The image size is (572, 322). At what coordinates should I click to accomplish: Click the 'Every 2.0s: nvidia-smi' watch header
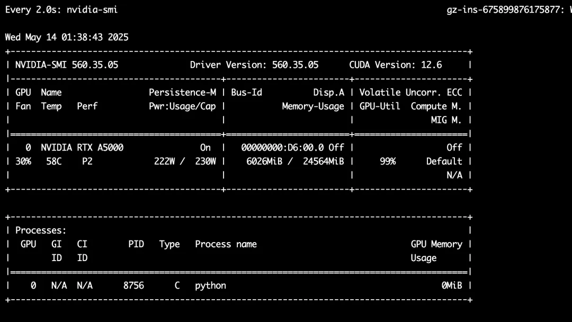pos(61,10)
